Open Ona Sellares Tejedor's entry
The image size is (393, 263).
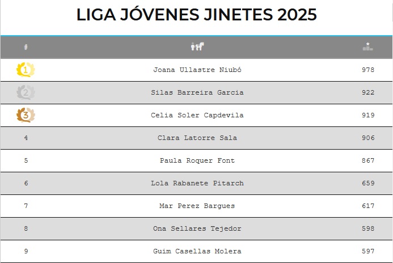pos(197,228)
